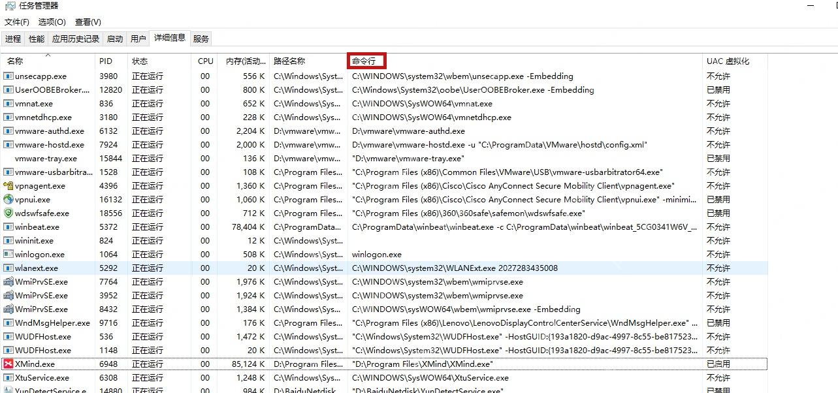The image size is (838, 393).
Task: Click the WmiPrvSE.exe icon with PID 7764
Action: pyautogui.click(x=8, y=282)
